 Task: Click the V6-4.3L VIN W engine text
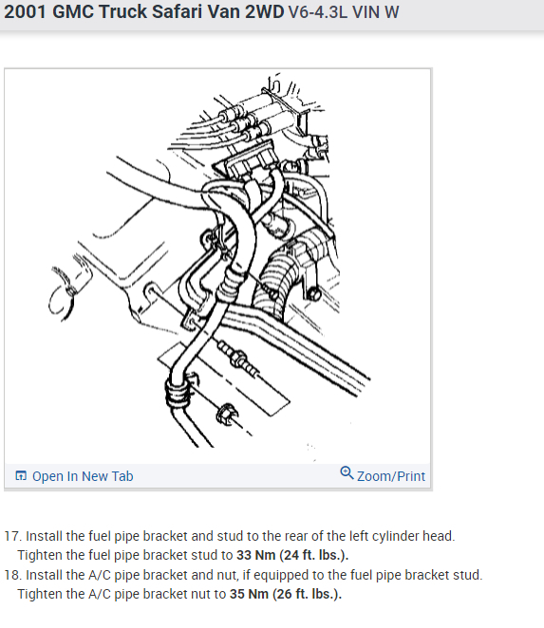point(344,12)
